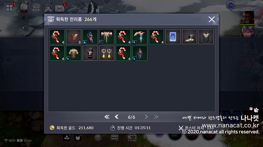This screenshot has height=147, width=263.
Task: Select the brown leather loot item
Action: click(x=73, y=37)
